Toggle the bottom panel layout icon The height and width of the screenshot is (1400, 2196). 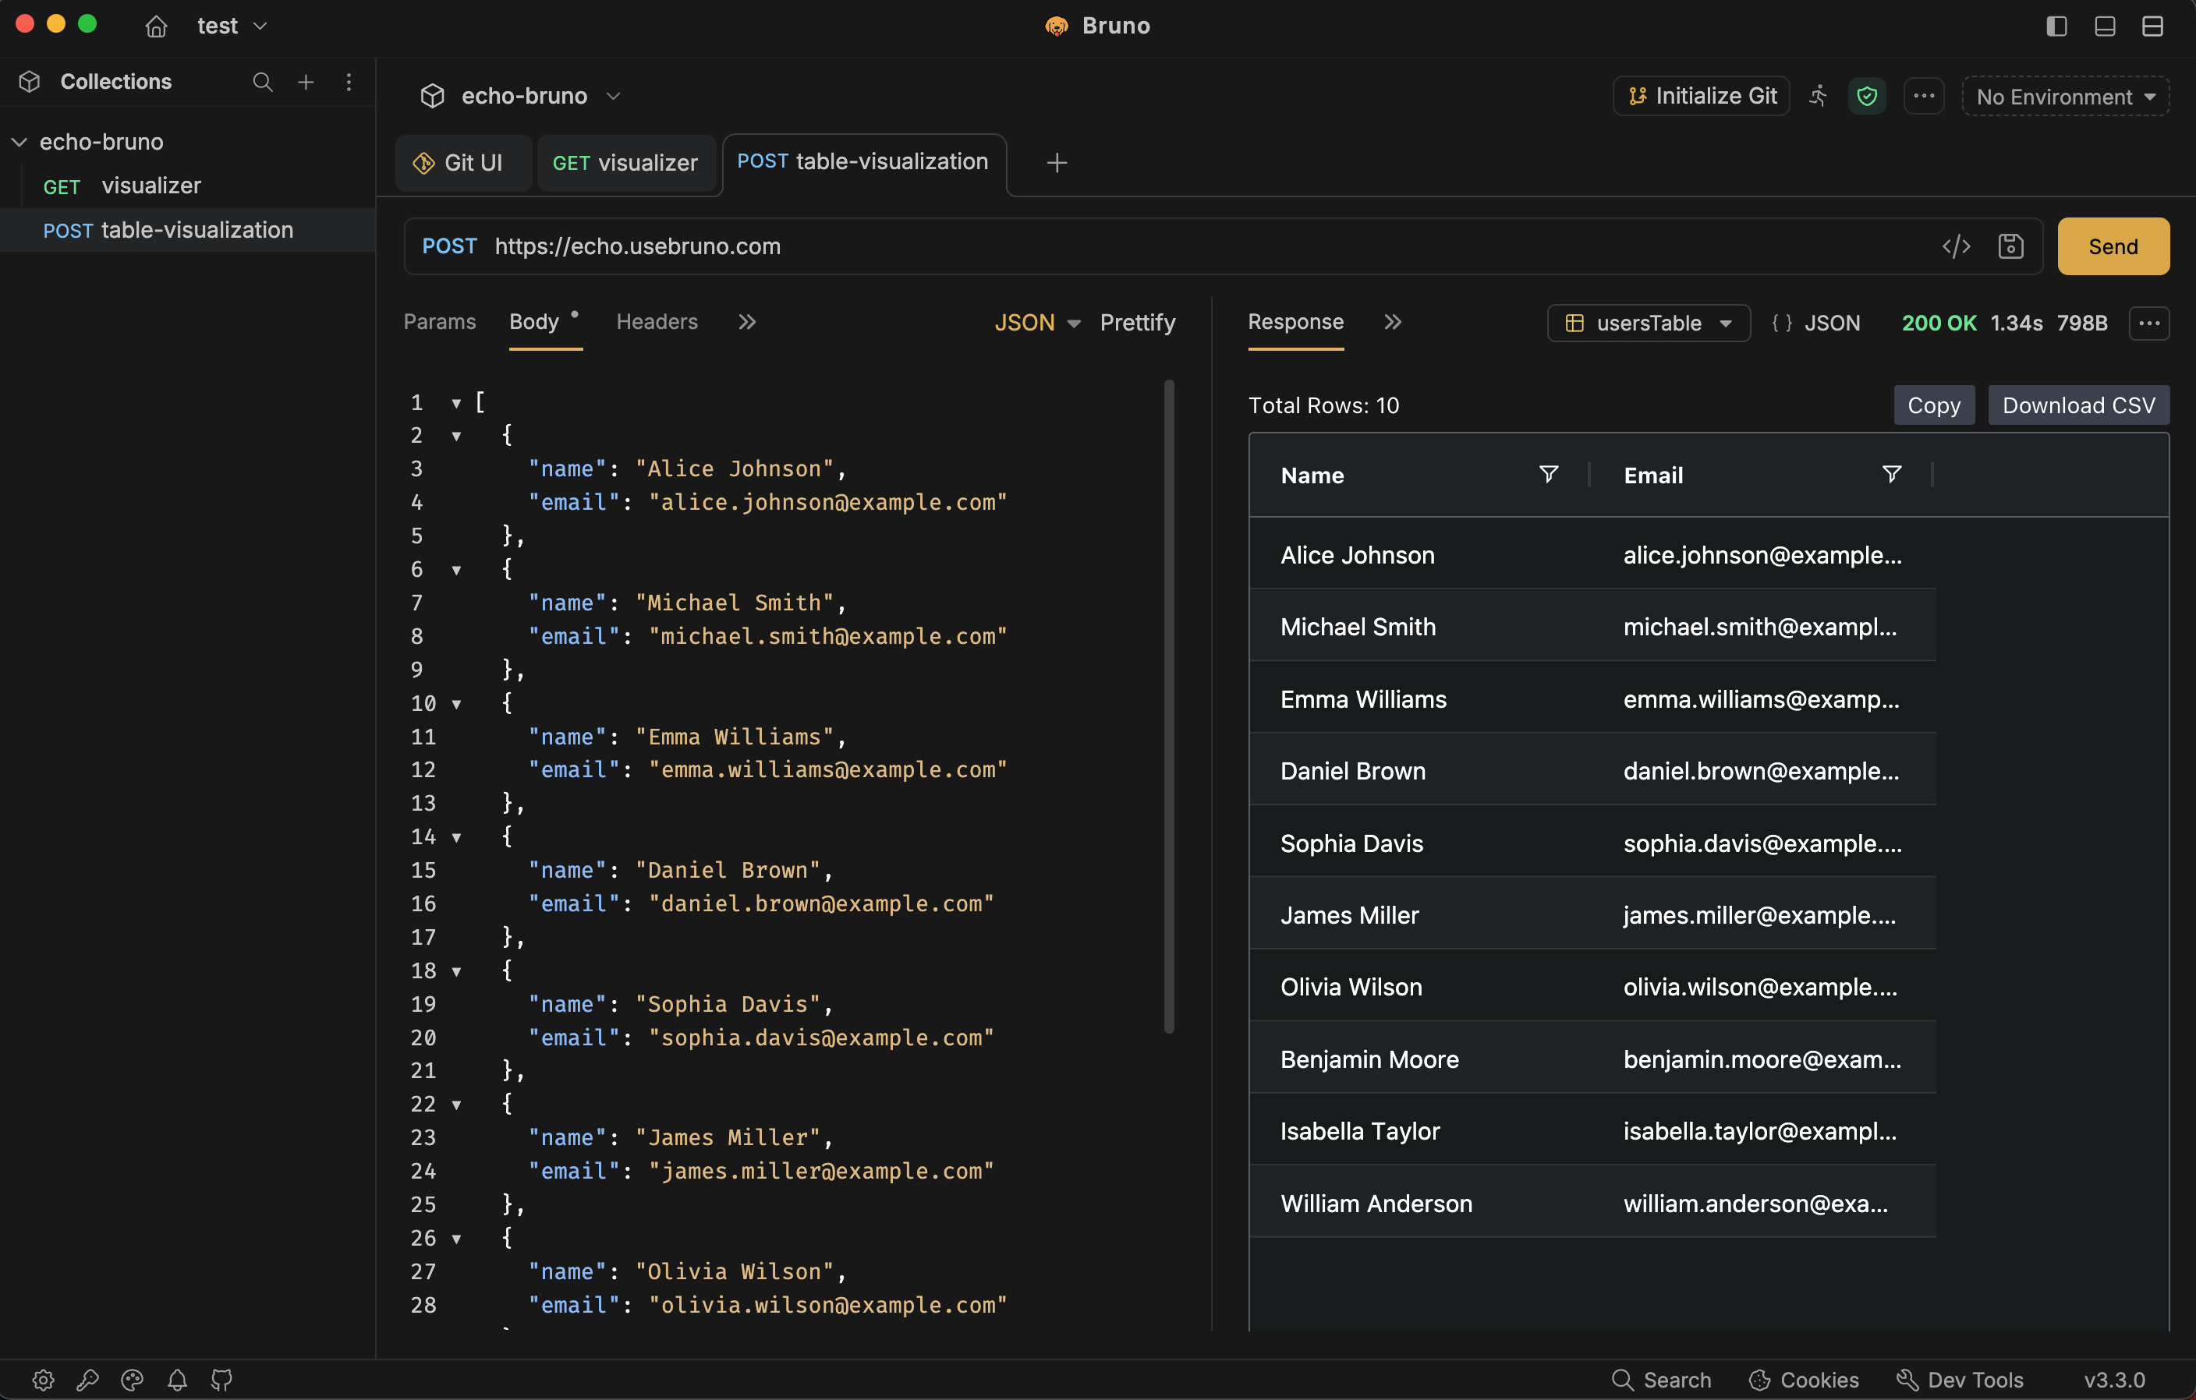point(2104,27)
